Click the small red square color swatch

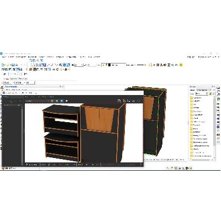point(72,65)
